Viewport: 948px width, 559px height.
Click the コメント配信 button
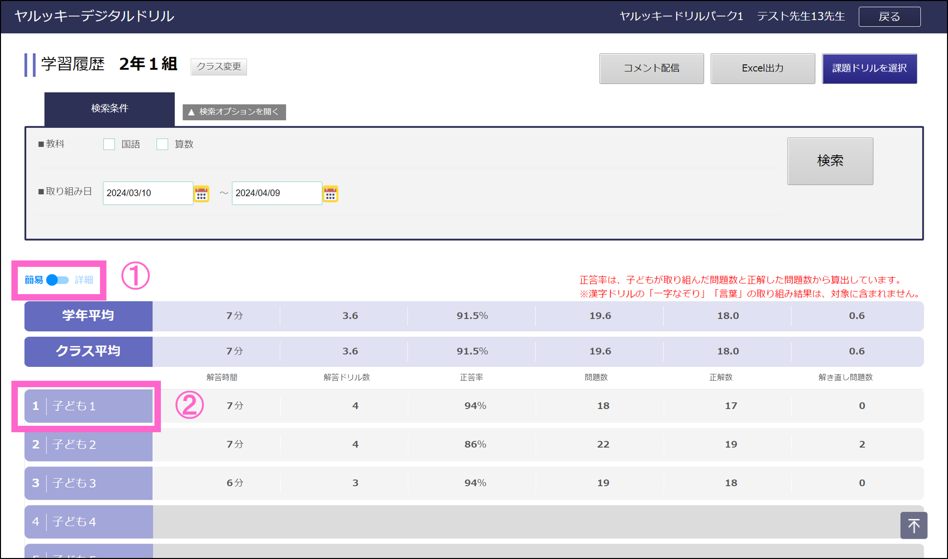pos(651,68)
